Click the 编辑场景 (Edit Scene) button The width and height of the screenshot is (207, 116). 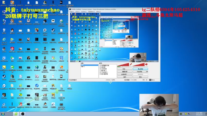tap(125, 72)
